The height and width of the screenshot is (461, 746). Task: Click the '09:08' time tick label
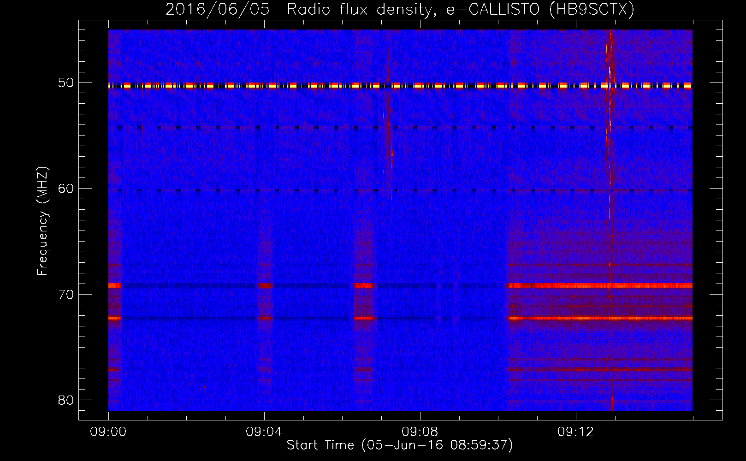(x=420, y=432)
